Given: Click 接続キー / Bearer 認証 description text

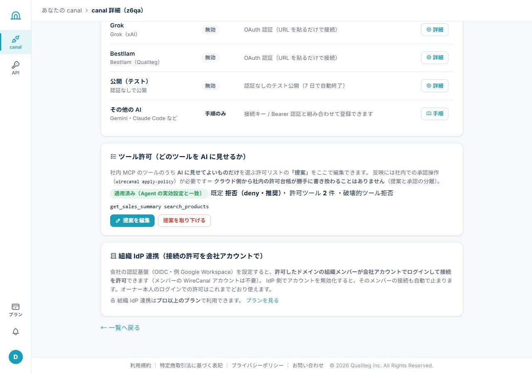Looking at the screenshot, I should [x=308, y=114].
